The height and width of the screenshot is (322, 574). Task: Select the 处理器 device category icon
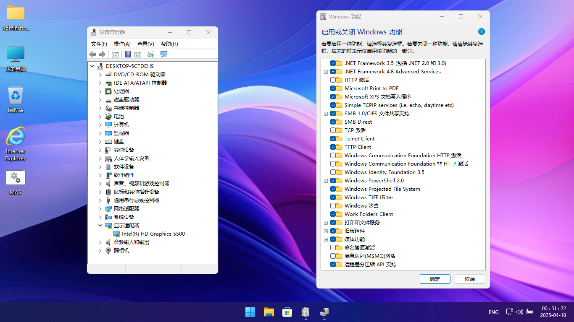(108, 91)
